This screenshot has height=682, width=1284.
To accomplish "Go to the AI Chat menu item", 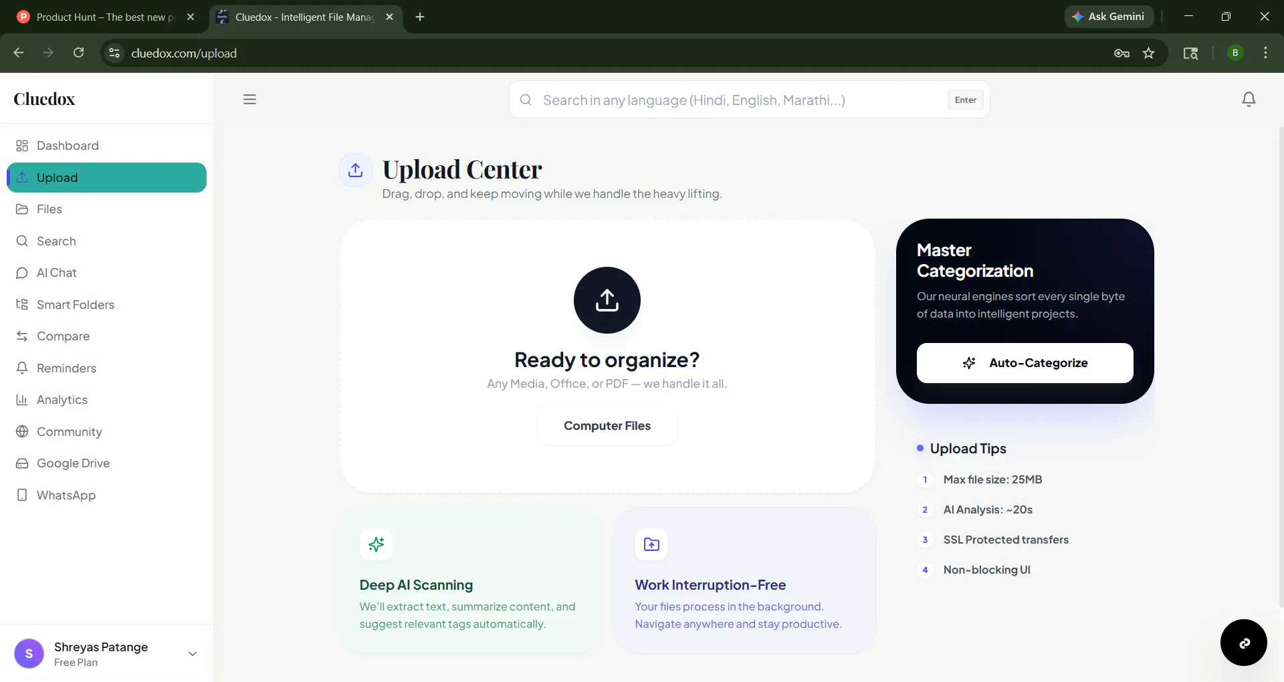I will coord(107,273).
